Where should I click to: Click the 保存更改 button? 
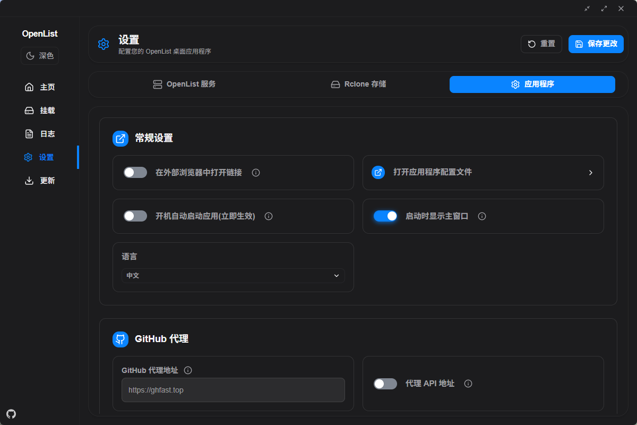tap(596, 44)
